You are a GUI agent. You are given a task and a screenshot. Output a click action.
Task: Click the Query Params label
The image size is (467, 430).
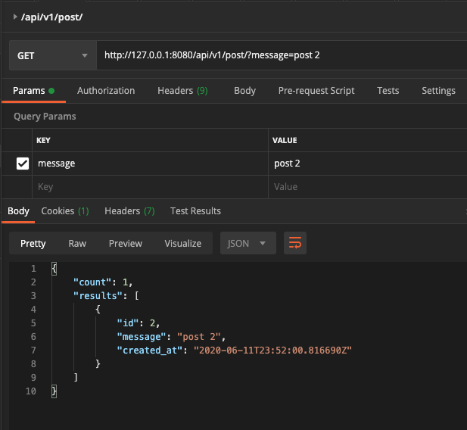(45, 117)
